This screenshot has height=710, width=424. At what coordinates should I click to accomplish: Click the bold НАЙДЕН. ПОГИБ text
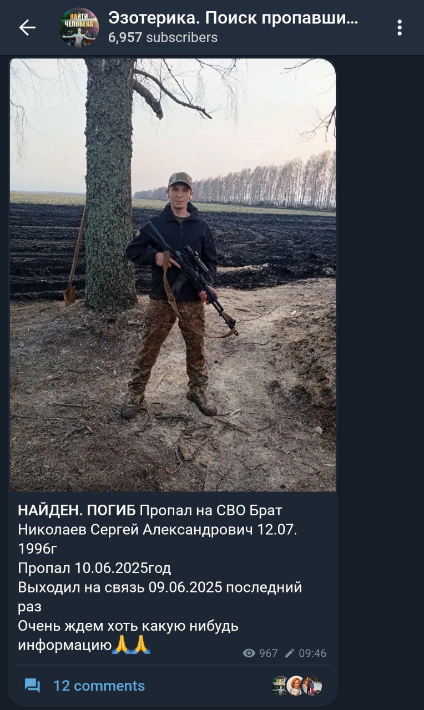(77, 510)
